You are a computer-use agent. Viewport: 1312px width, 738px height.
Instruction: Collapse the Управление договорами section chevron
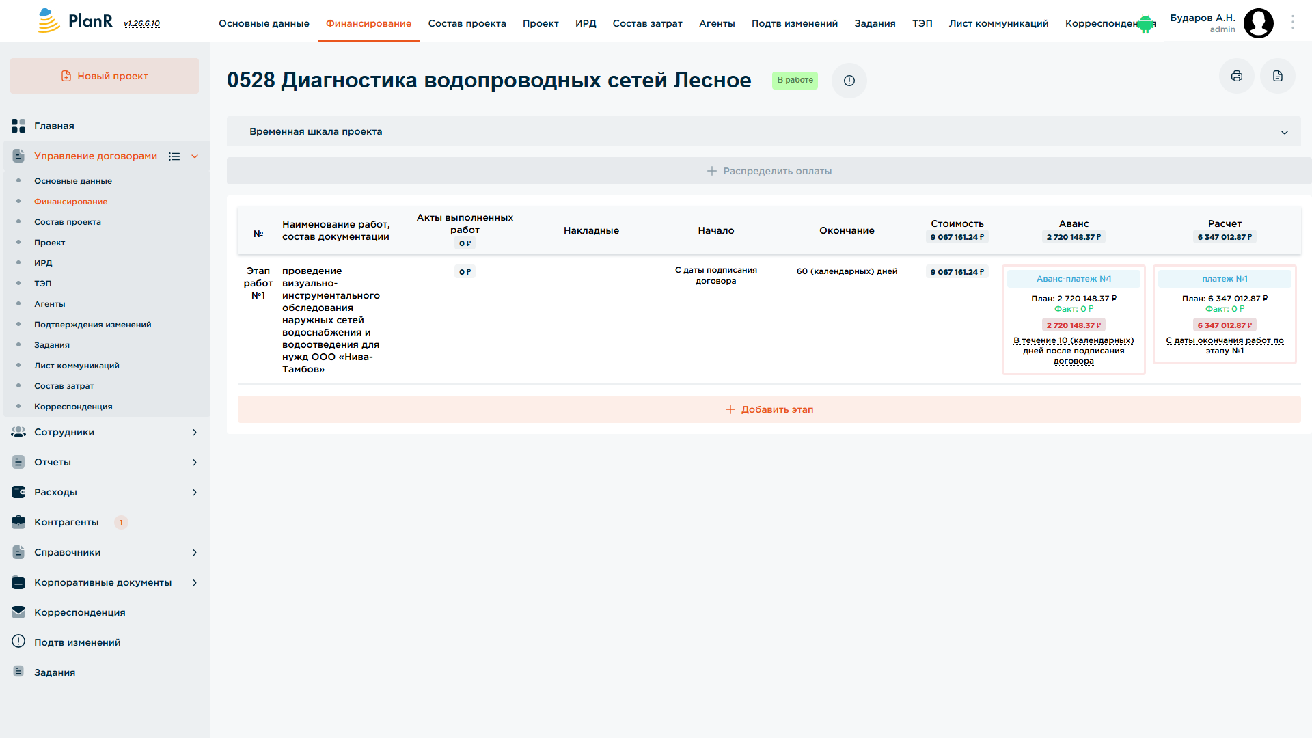tap(195, 156)
